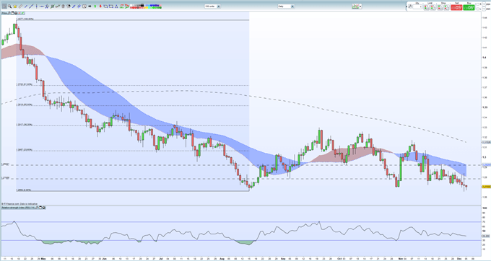This screenshot has width=491, height=261.
Task: Click the red Sell price button
Action: point(456,7)
